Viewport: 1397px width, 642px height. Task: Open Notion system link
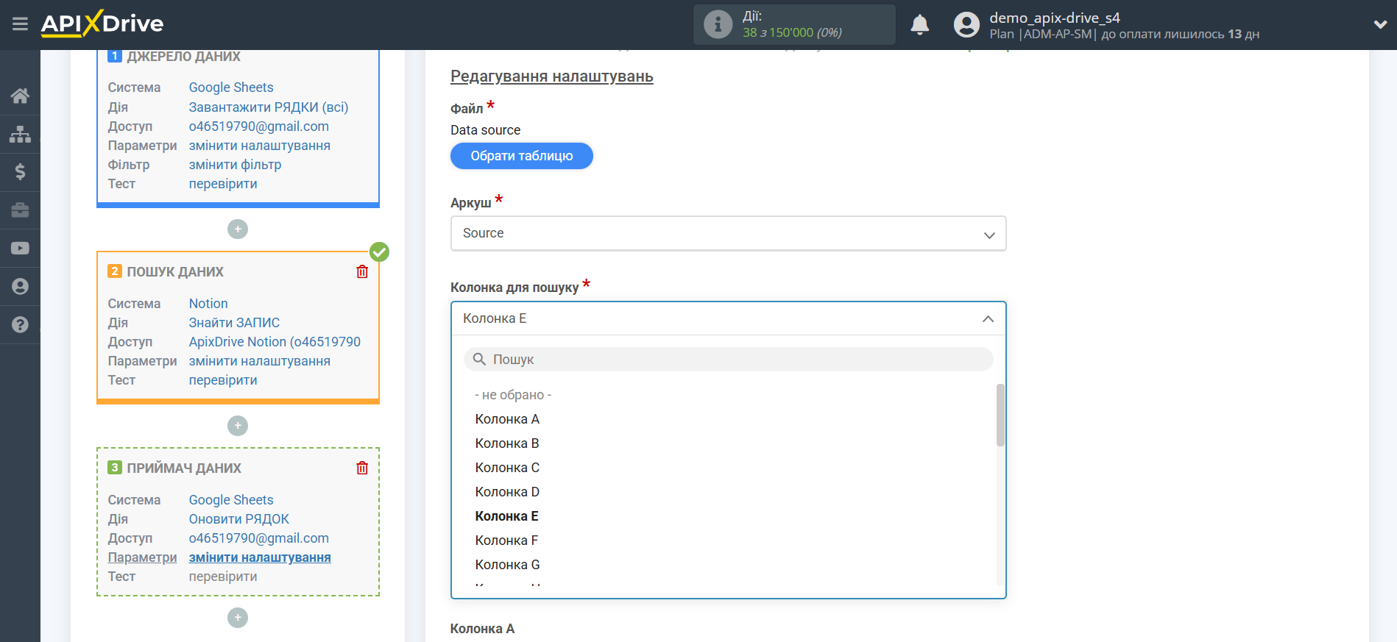208,304
